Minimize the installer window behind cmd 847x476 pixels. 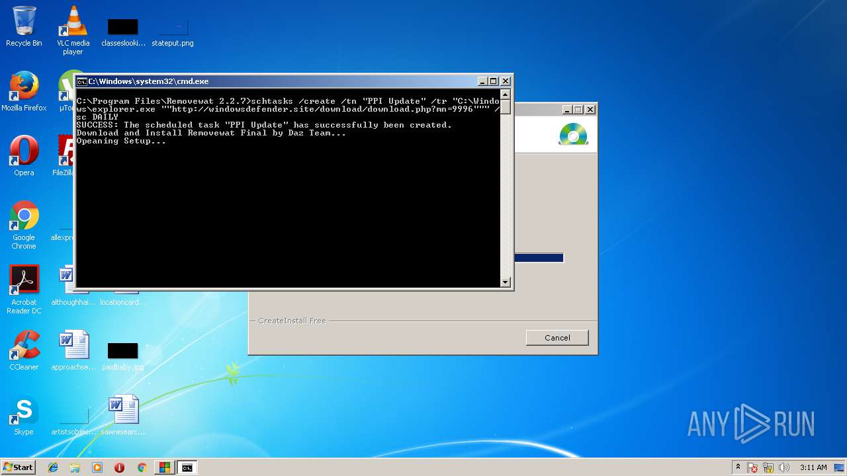[x=567, y=110]
